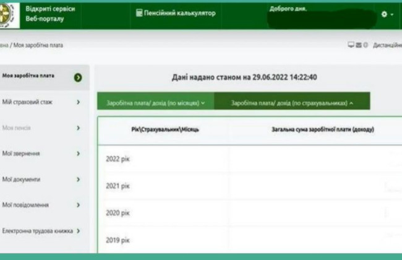Open Пенсійний калькулятор from the top bar
Viewport: 402px width, 260px height.
coord(176,13)
